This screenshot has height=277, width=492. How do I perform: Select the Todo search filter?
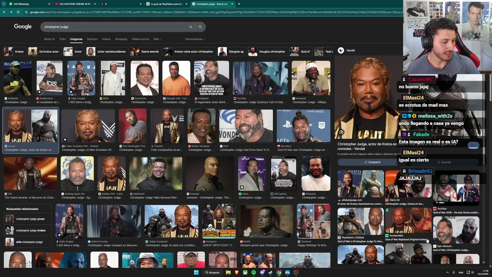coord(62,39)
